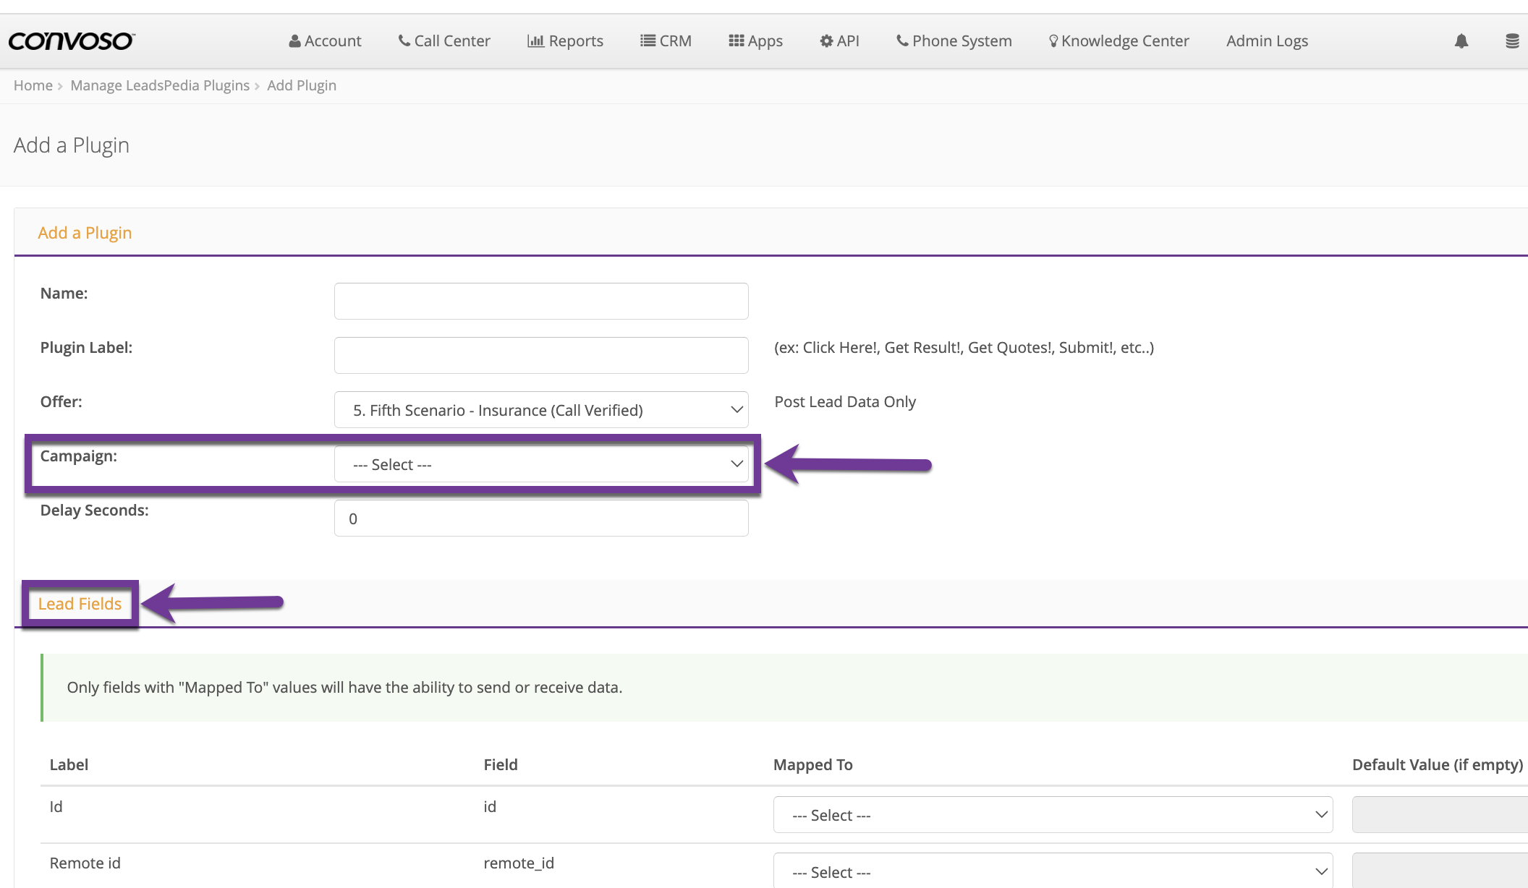Open Mapped To dropdown for Id row

(1053, 815)
